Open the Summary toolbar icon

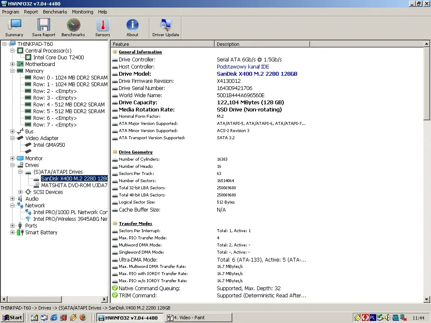click(x=14, y=28)
